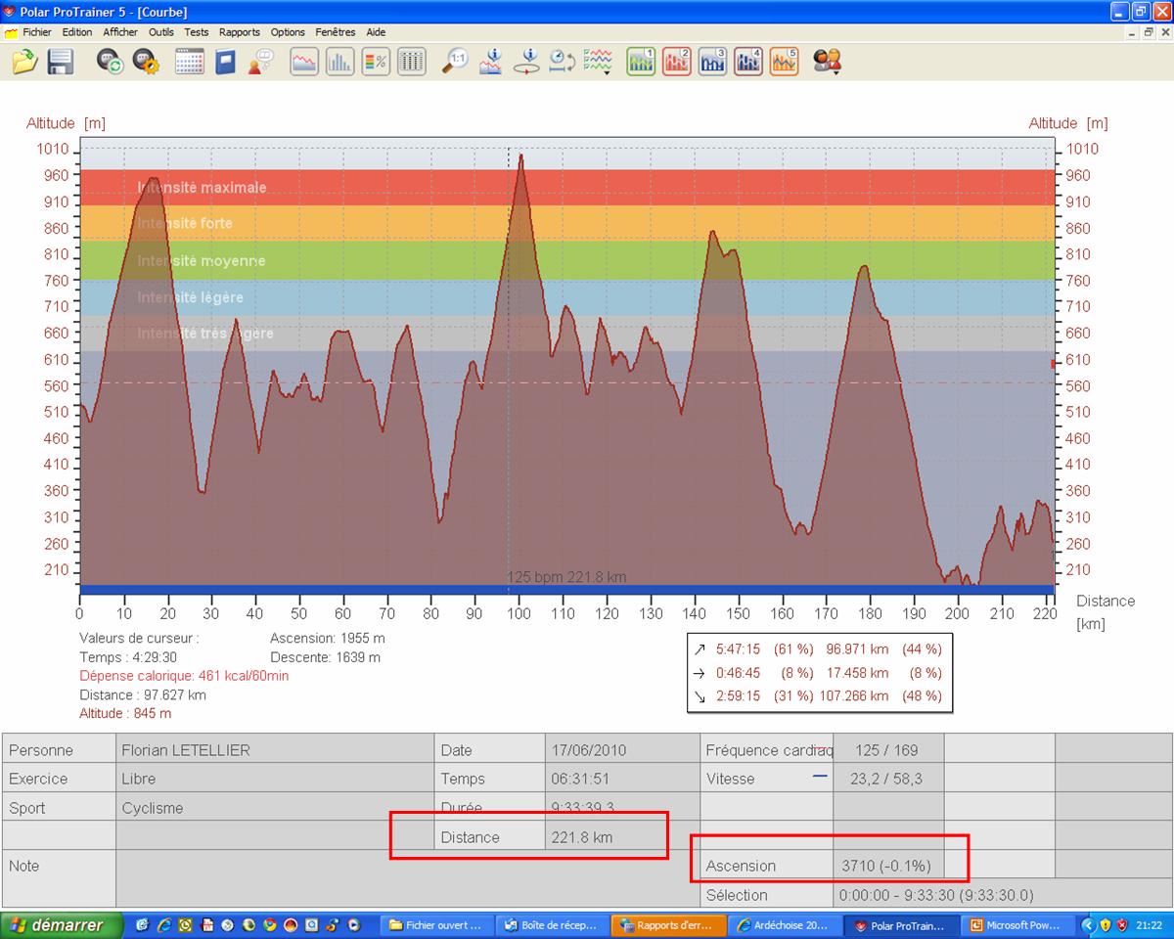Open the Afficher menu

120,32
